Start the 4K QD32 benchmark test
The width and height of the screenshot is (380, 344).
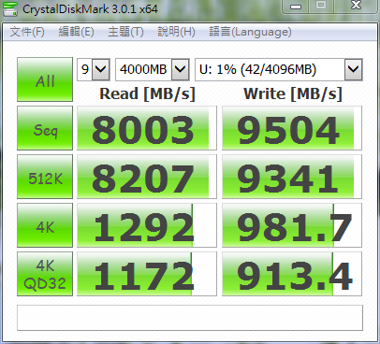tap(45, 274)
